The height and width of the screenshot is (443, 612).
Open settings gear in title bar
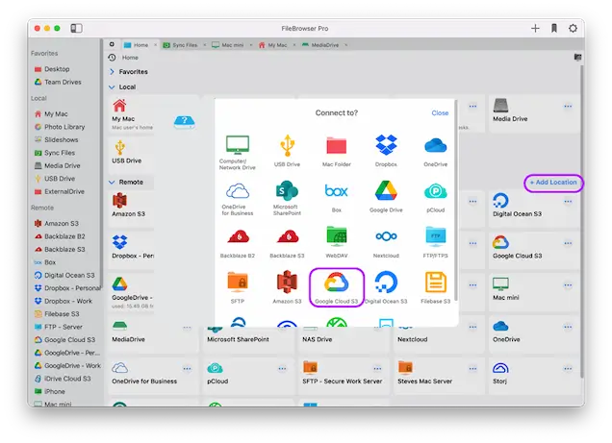point(573,28)
